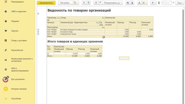The image size is (185, 104).
Task: Click the Планирование sidebar icon
Action: pos(6,2)
